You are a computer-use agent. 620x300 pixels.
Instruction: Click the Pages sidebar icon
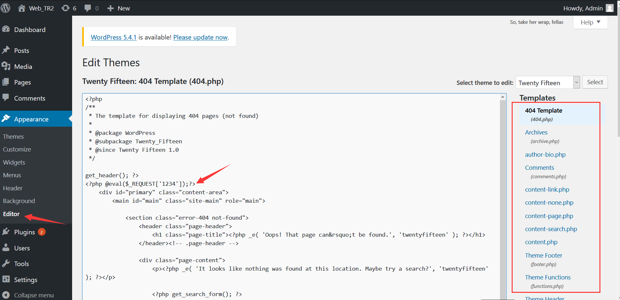6,82
